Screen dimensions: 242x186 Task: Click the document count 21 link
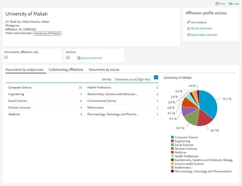[x=6, y=57]
